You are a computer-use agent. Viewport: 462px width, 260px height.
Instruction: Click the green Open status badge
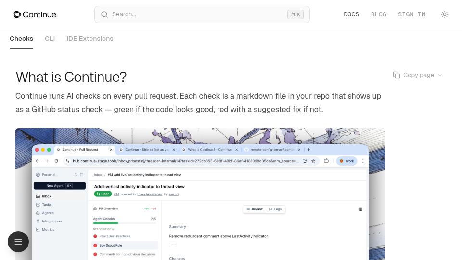point(103,194)
